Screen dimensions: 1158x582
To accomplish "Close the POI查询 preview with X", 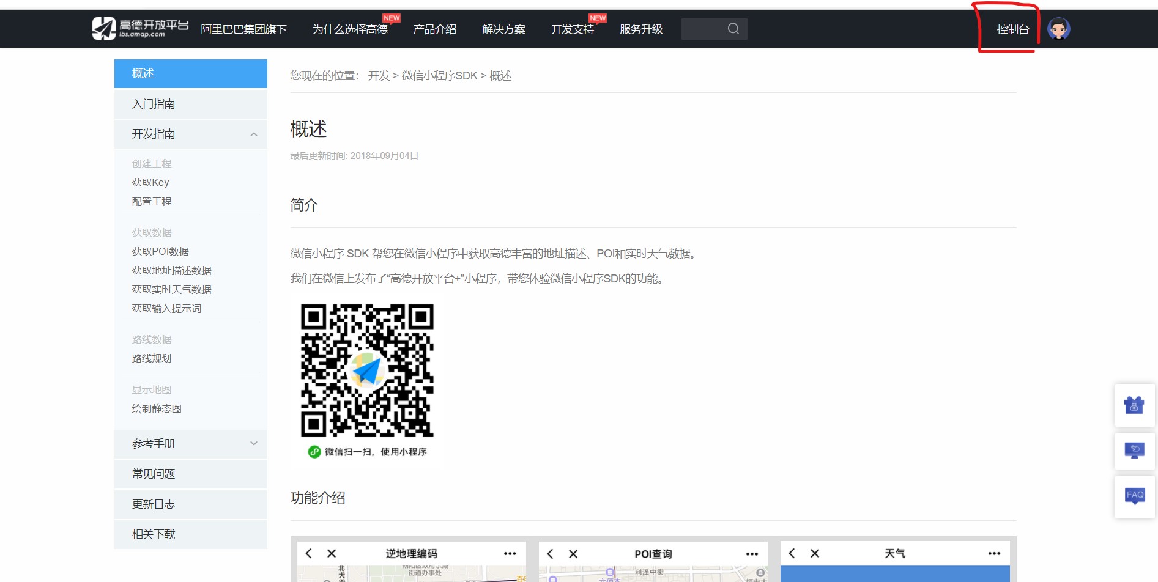I will (x=573, y=554).
